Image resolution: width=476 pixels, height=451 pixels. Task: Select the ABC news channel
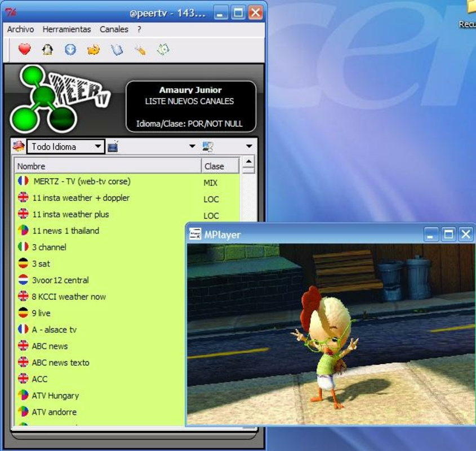(50, 346)
